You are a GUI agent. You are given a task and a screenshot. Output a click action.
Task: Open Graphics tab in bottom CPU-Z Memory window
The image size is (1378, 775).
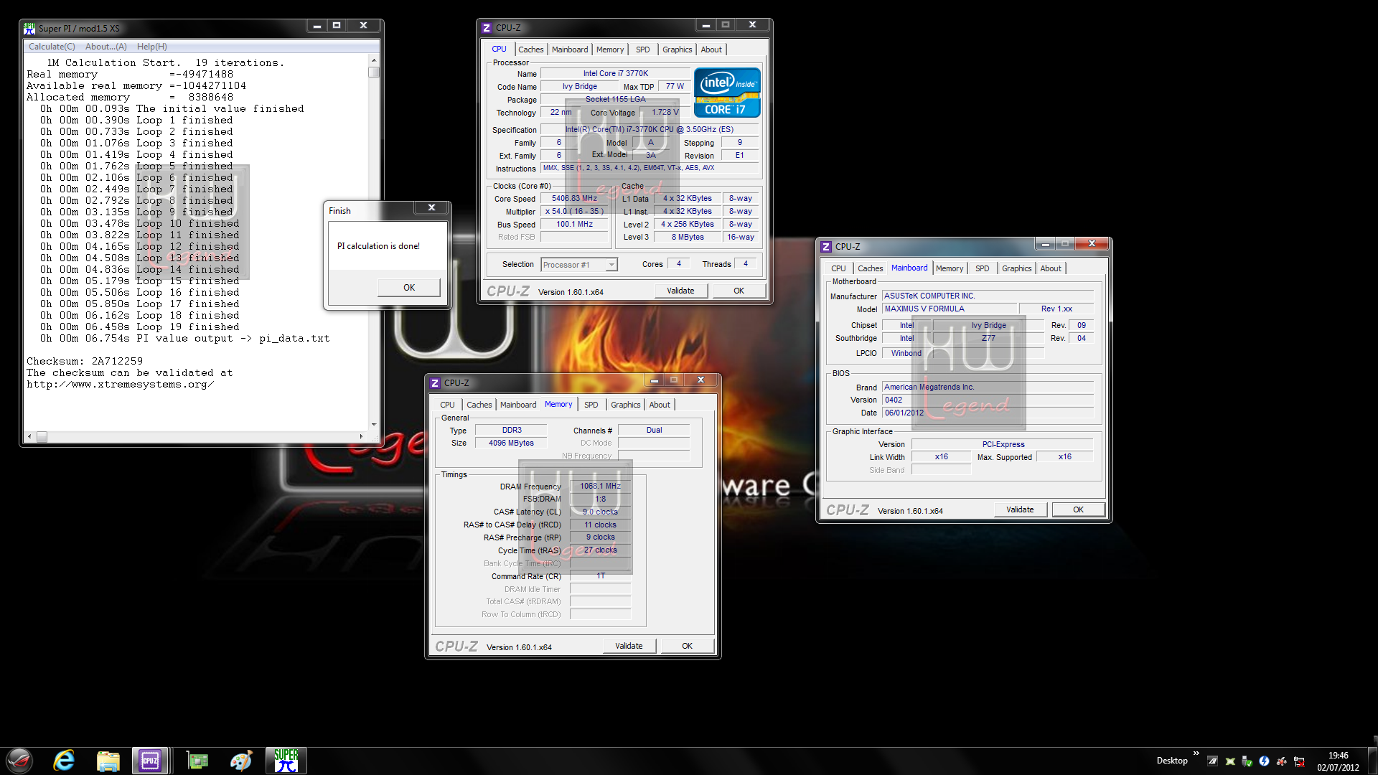click(626, 405)
